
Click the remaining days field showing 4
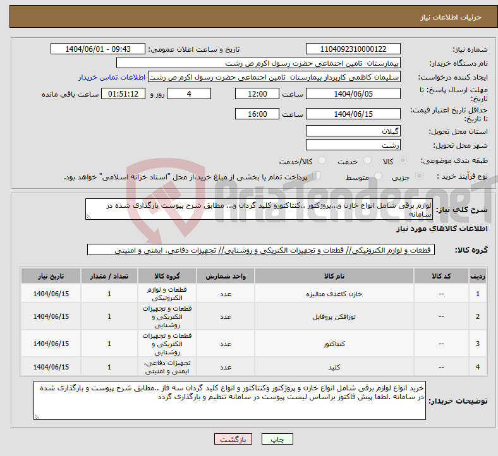189,93
